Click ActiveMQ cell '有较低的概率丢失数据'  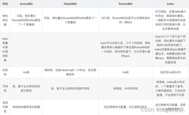coord(26,107)
